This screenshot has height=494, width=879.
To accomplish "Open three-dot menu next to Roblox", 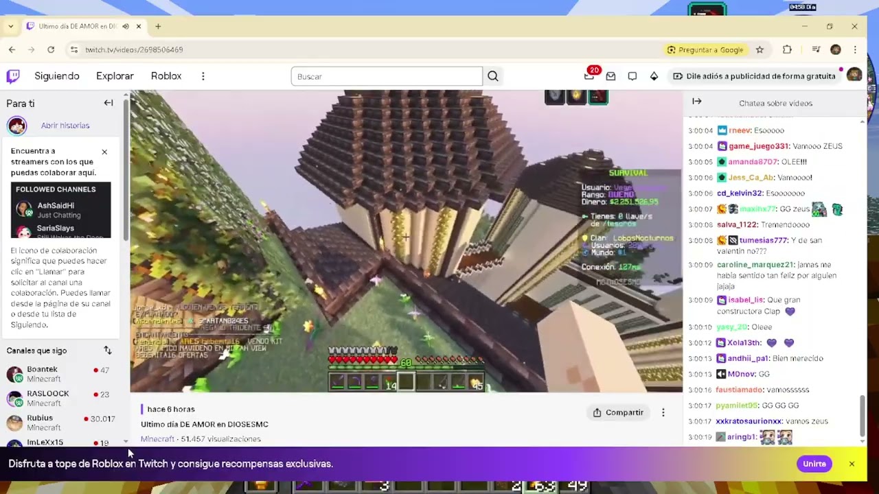I will click(203, 76).
